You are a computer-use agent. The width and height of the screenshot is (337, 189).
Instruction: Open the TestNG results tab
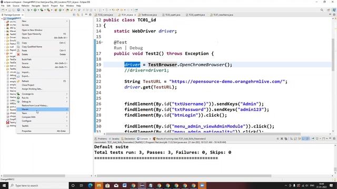pos(180,139)
